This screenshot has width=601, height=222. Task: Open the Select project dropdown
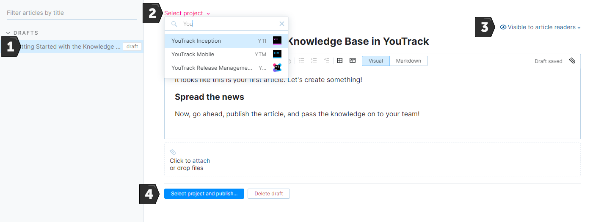187,13
